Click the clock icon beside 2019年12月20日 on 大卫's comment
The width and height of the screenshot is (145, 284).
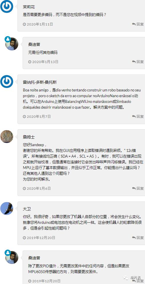point(24,238)
